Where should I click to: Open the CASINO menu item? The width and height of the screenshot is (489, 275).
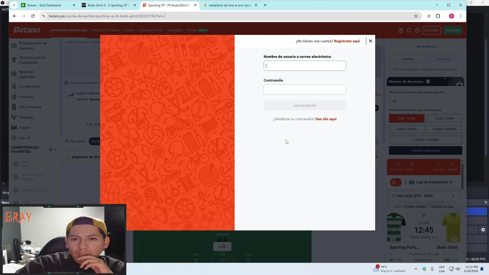tap(129, 30)
